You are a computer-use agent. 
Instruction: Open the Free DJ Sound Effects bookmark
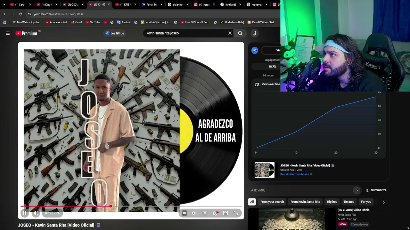point(195,22)
